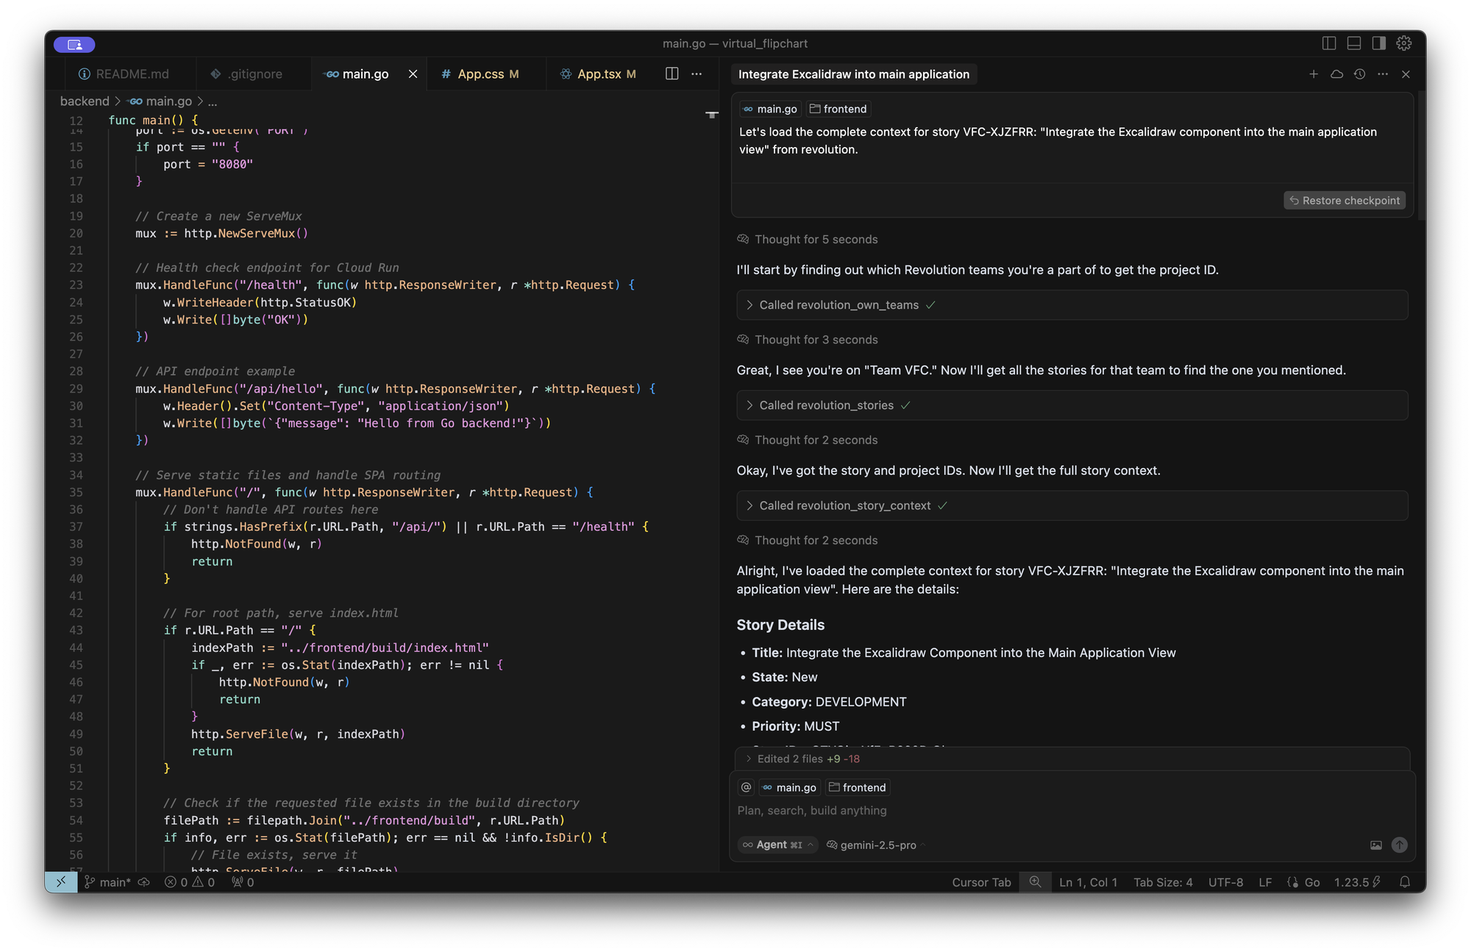Toggle the bottom panel layout icon
The height and width of the screenshot is (952, 1471).
click(1353, 43)
